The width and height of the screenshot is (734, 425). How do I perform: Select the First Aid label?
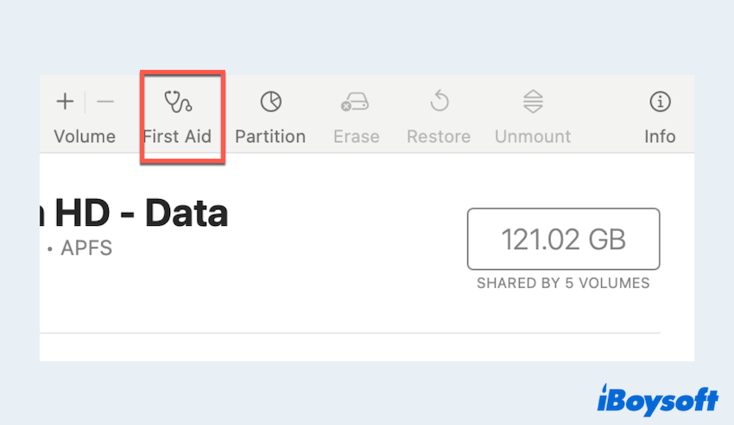177,136
